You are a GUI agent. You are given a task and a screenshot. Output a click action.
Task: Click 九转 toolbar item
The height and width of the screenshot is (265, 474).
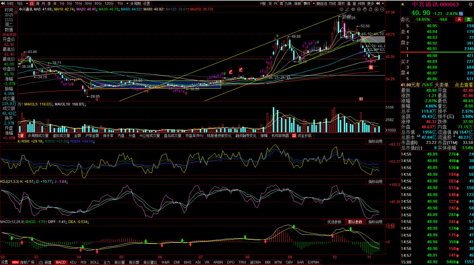288,3
